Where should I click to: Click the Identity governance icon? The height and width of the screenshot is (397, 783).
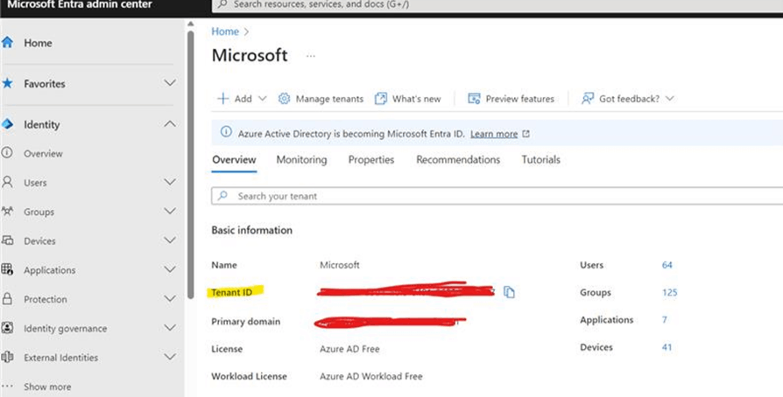[x=7, y=328]
